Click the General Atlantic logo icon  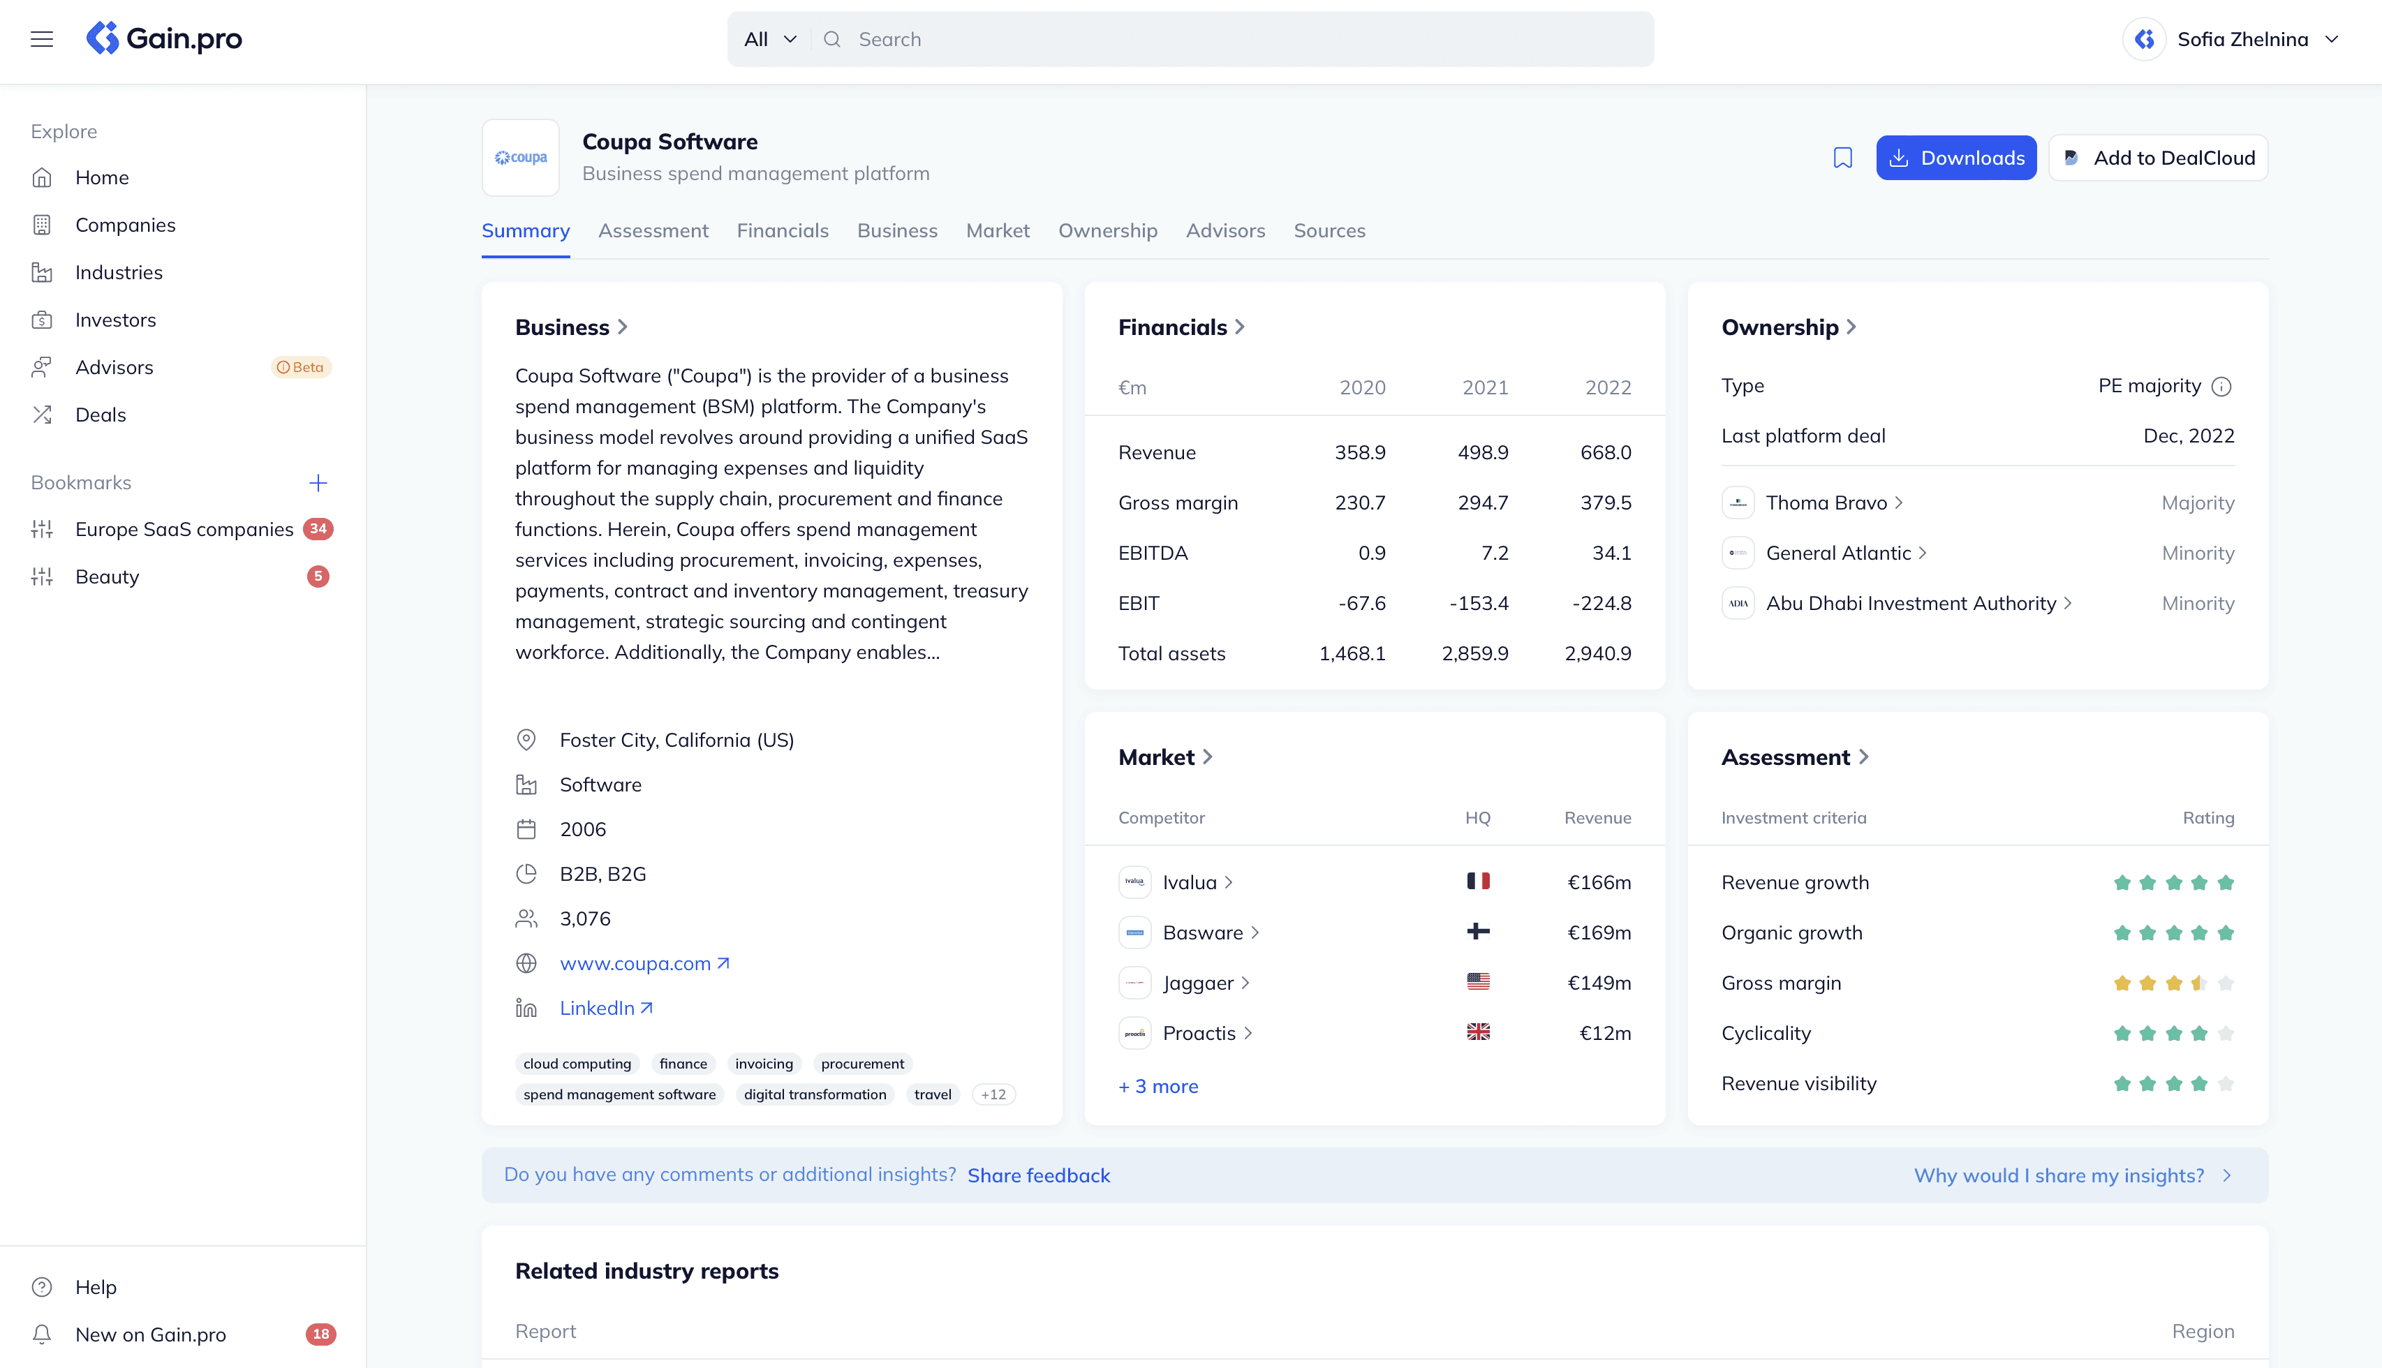coord(1738,553)
